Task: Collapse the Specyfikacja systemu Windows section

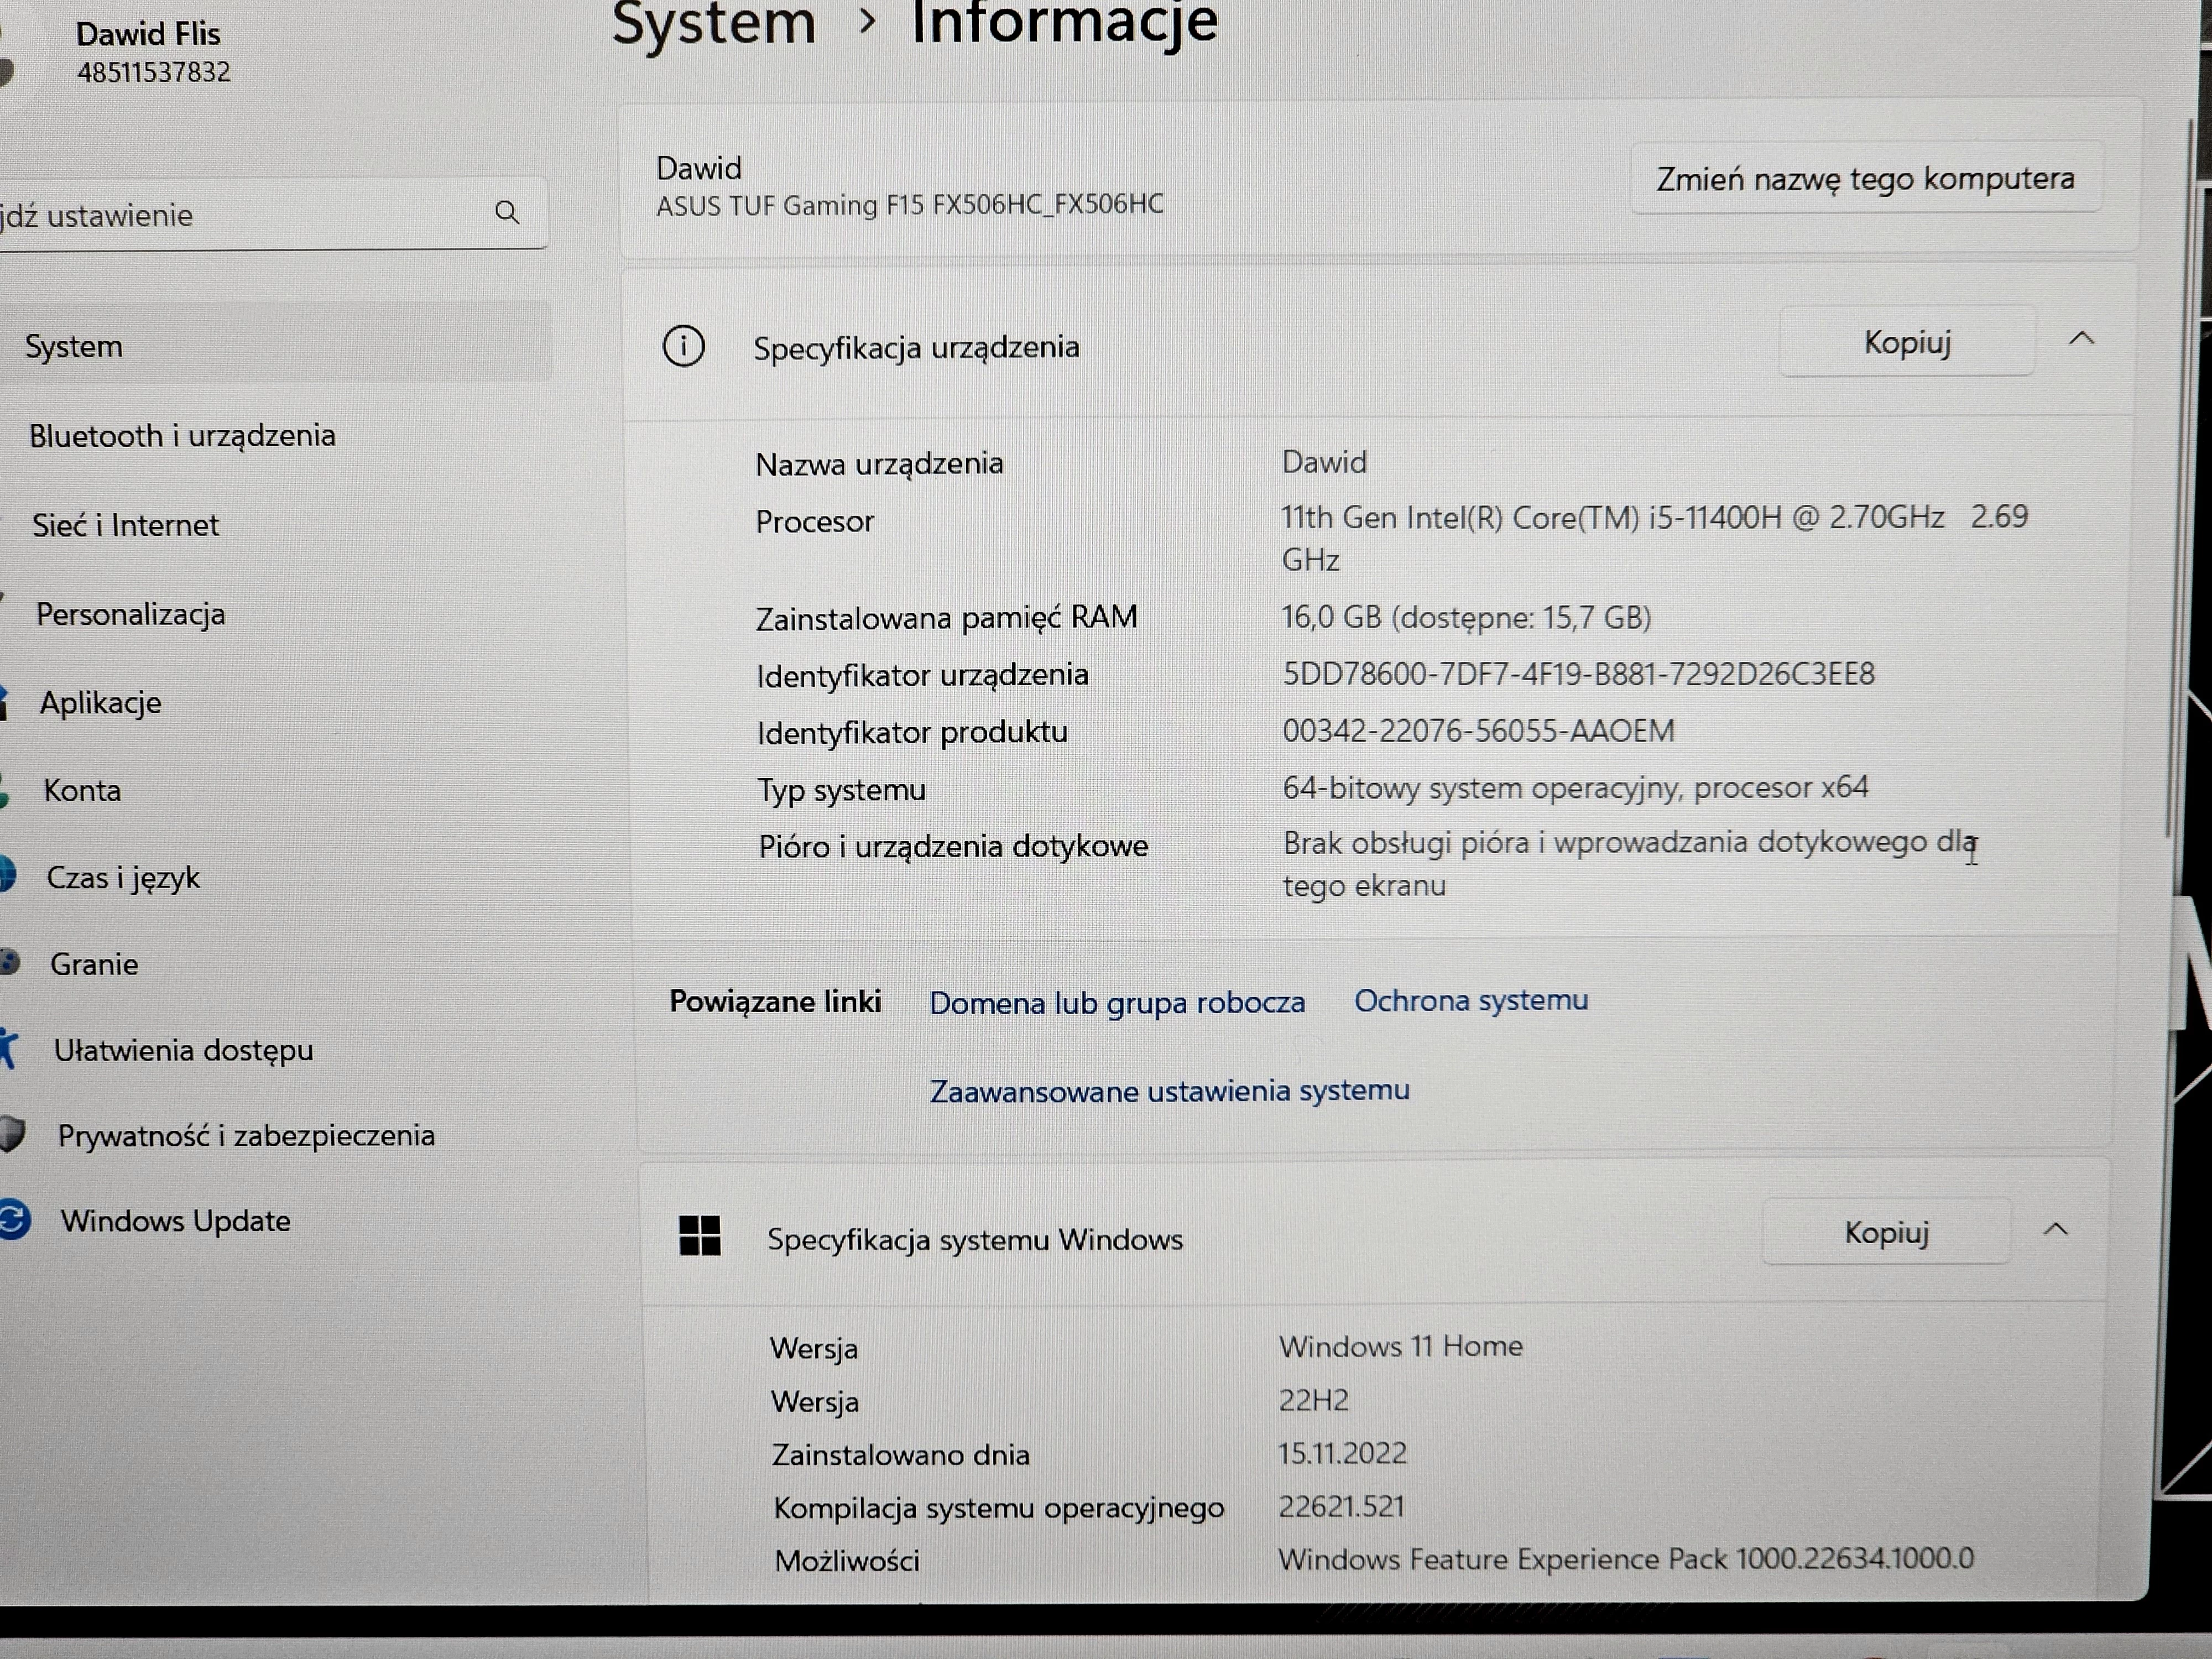Action: click(x=2057, y=1230)
